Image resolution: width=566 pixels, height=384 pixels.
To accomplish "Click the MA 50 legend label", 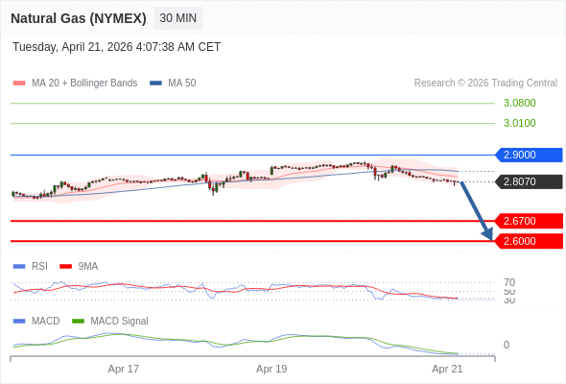I will pyautogui.click(x=182, y=84).
